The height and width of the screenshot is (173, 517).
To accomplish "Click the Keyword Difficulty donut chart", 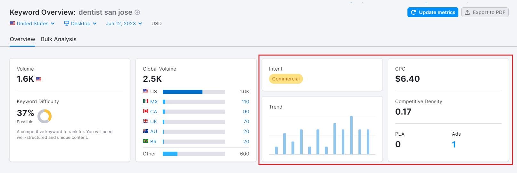I will (45, 116).
